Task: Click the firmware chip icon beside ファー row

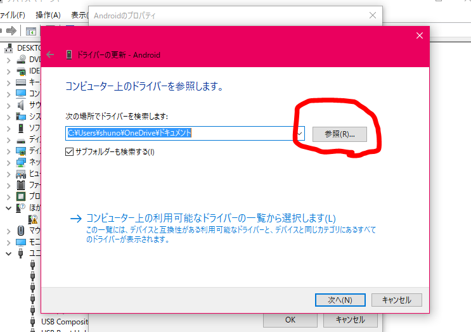Action: 21,185
